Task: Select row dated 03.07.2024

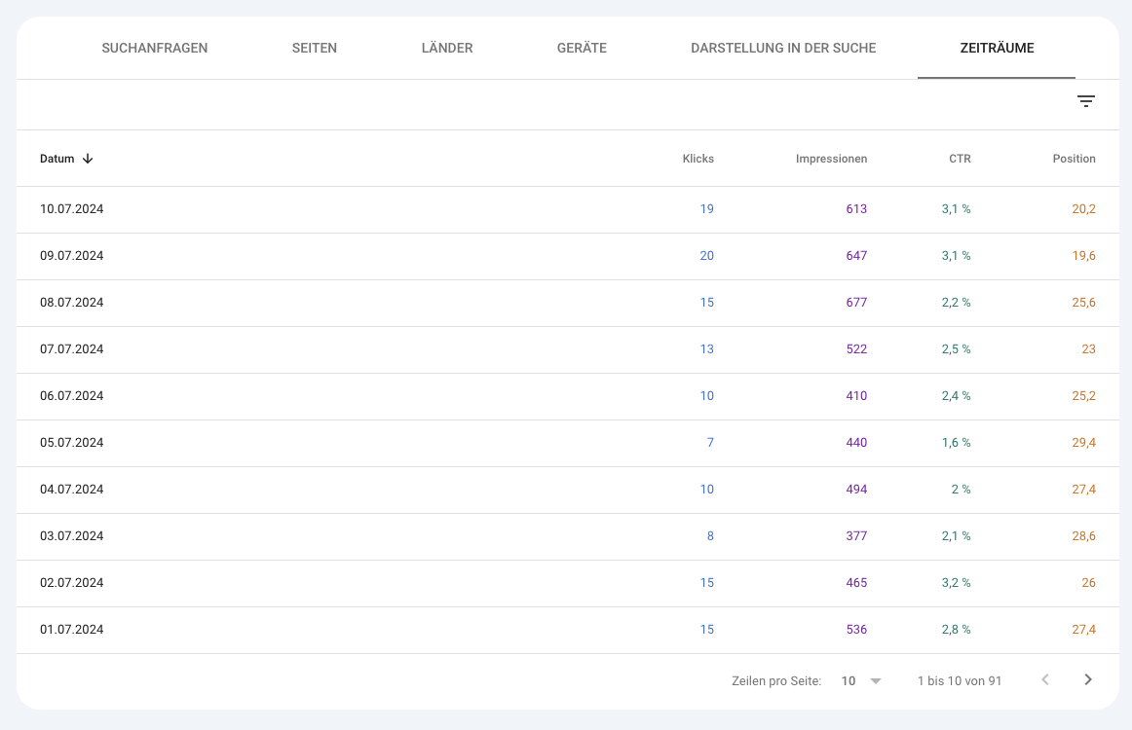Action: 567,536
